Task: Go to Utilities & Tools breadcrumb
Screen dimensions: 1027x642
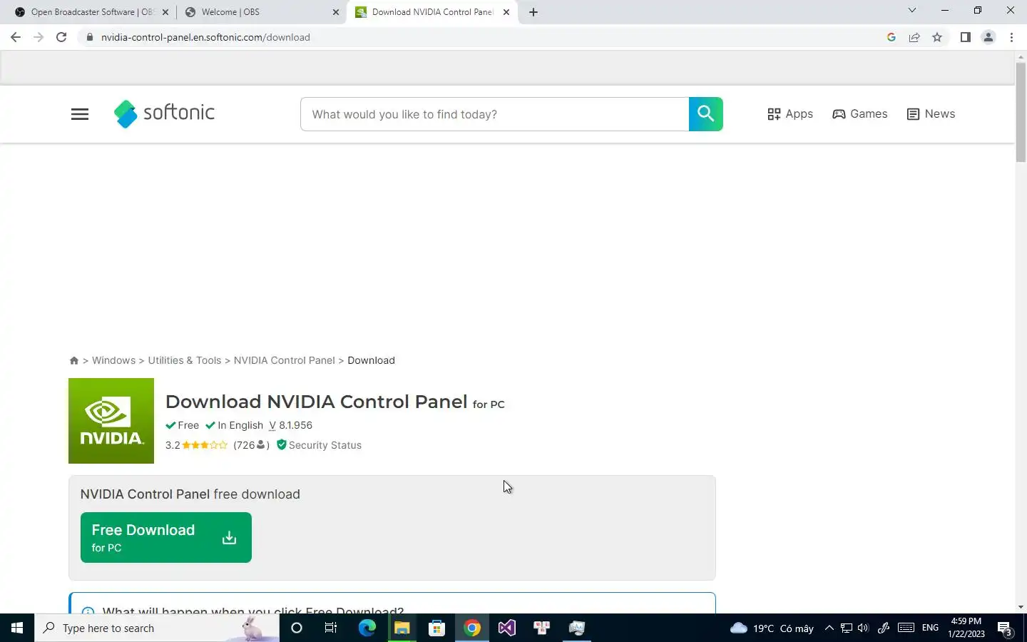Action: (x=185, y=360)
